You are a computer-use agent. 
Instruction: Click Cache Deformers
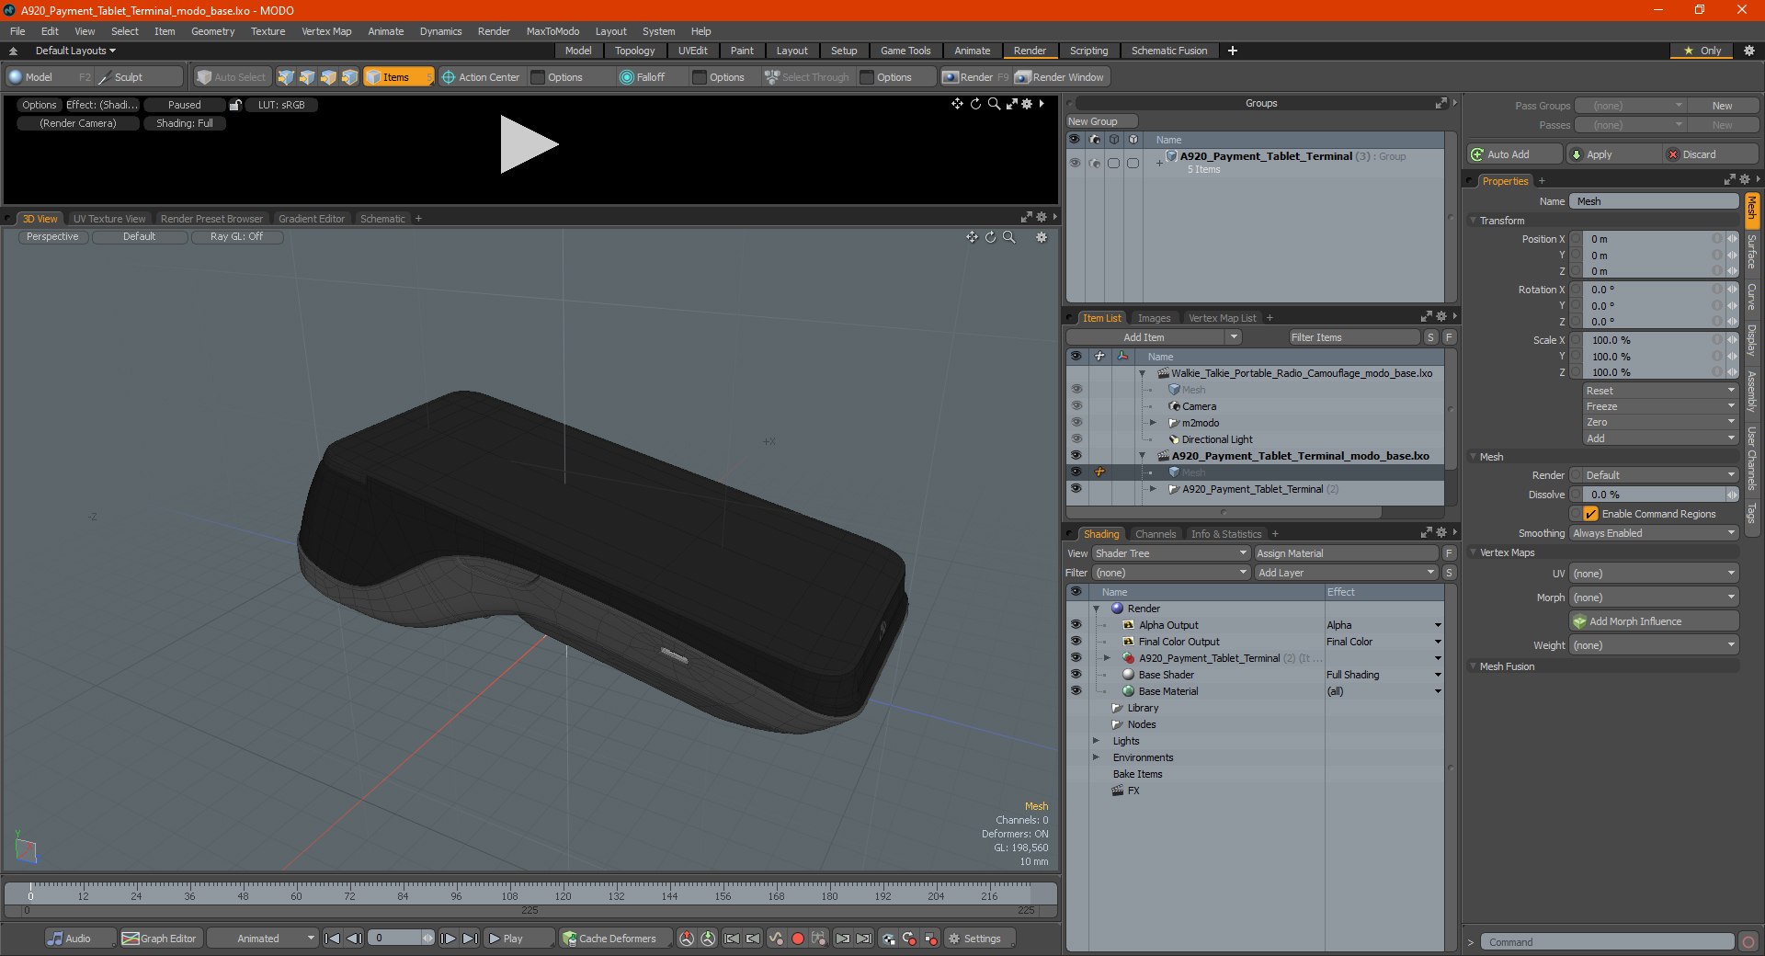[x=615, y=939]
